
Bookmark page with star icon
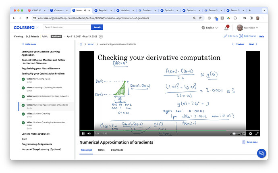tap(200, 18)
